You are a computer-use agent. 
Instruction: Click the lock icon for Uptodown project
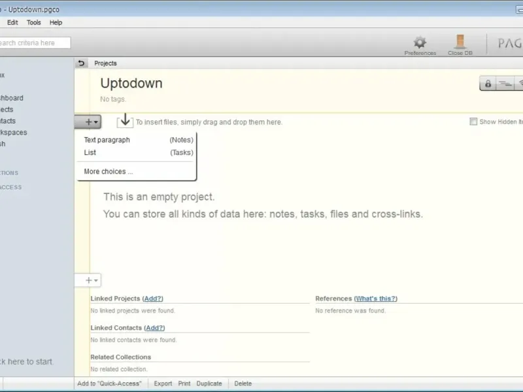[x=488, y=84]
